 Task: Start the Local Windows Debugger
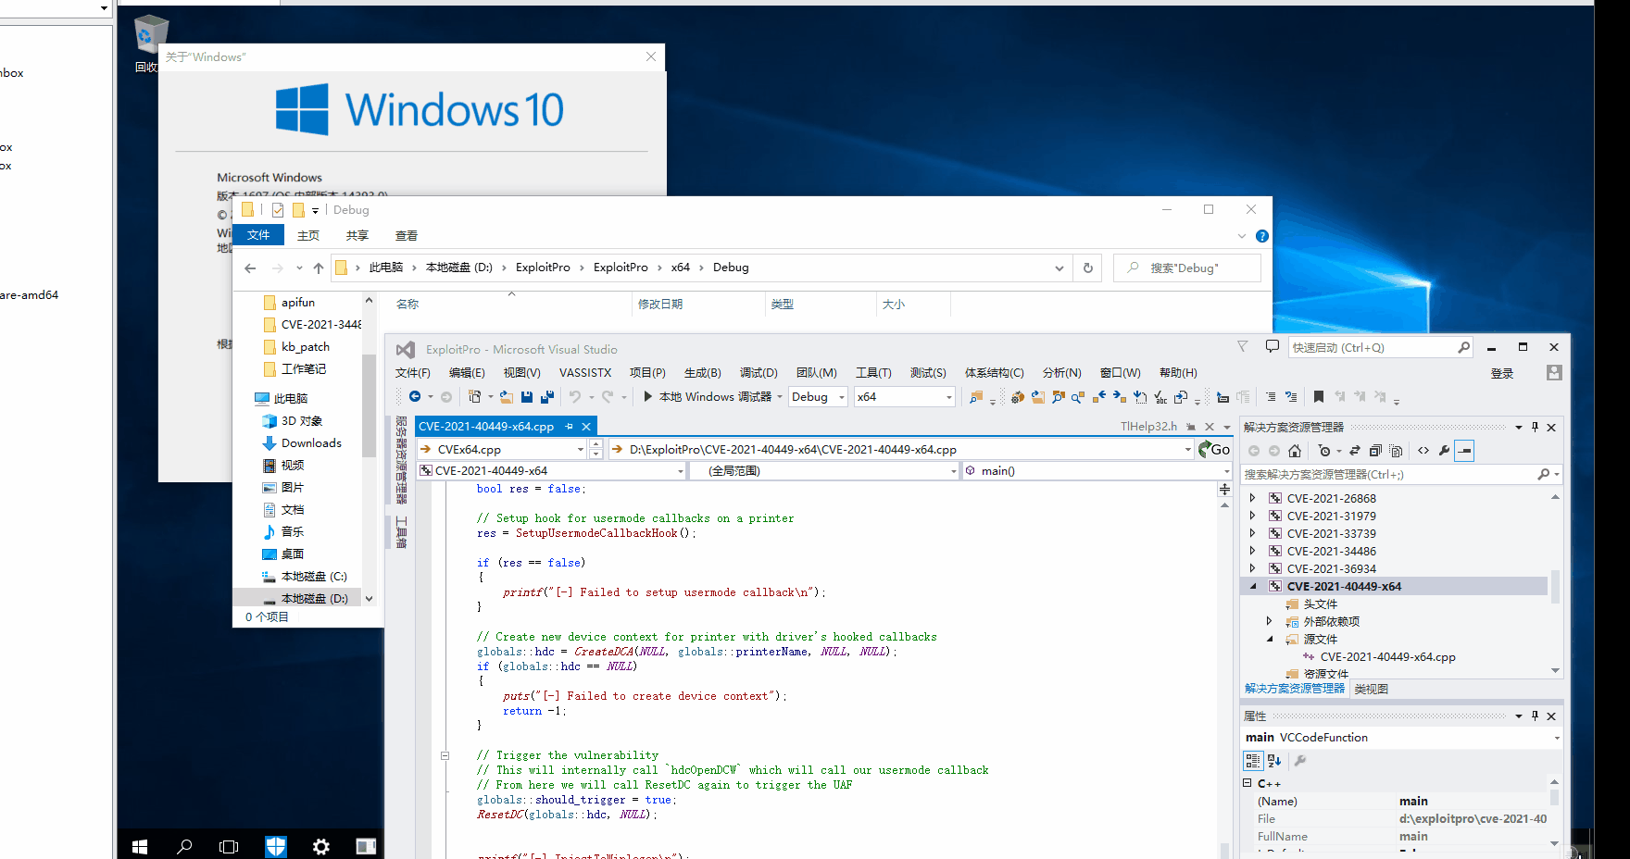(x=708, y=397)
